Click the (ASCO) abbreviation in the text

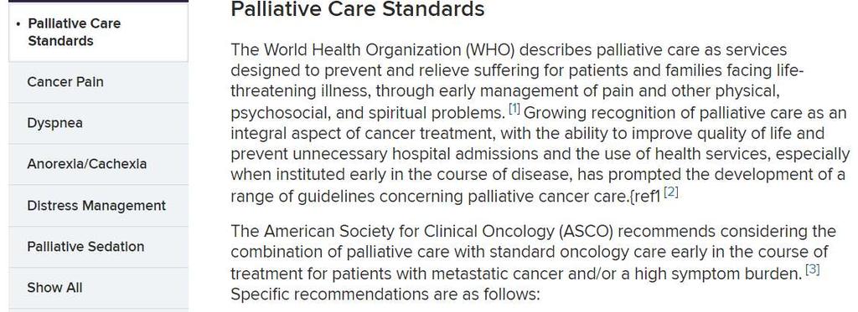coord(586,231)
